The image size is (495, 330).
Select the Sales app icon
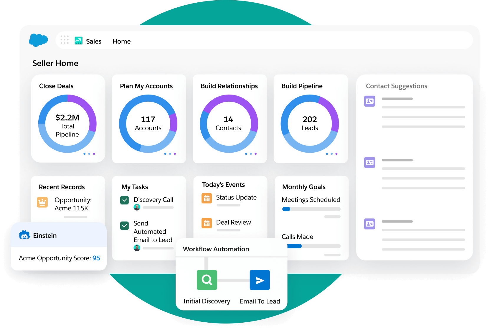(x=78, y=40)
